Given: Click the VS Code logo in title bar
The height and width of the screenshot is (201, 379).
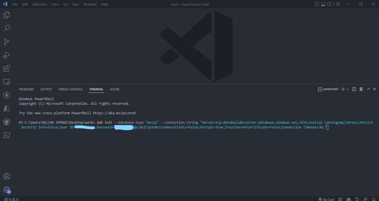Looking at the screenshot, I should tap(5, 4).
